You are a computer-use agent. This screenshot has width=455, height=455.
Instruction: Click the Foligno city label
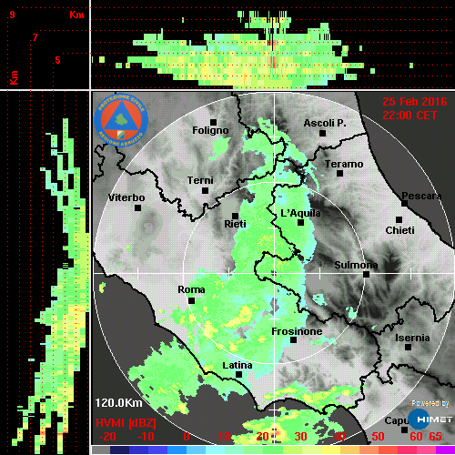210,130
